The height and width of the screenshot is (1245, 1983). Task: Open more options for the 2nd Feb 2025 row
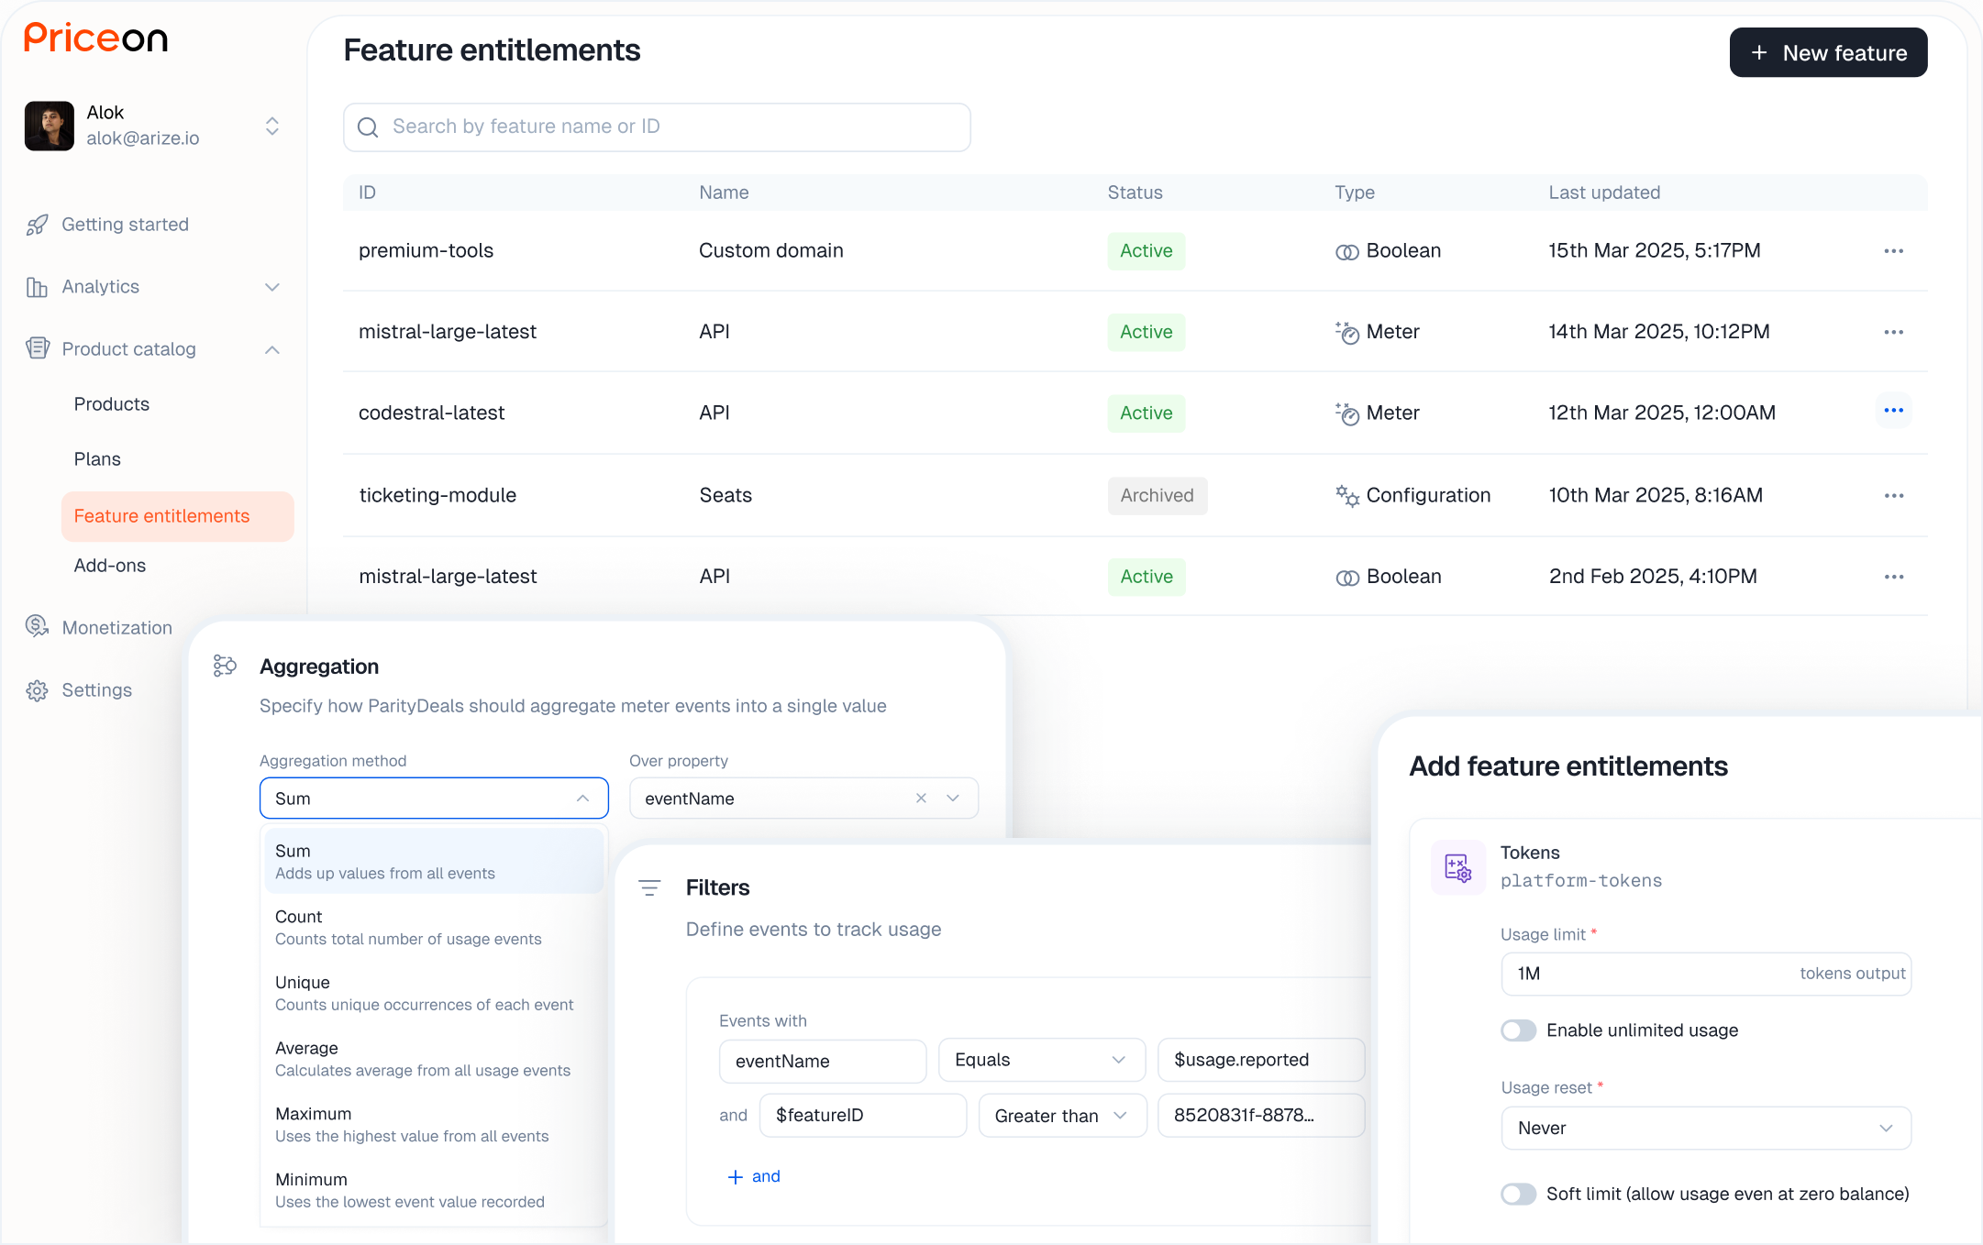click(1893, 577)
